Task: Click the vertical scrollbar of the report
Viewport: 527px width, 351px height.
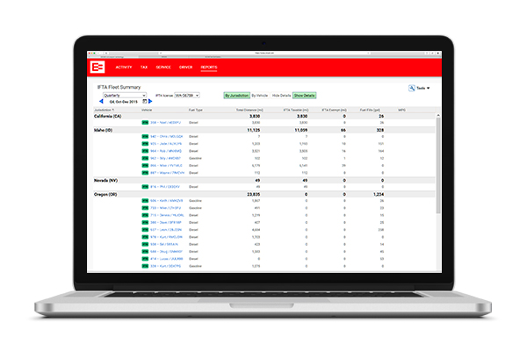Action: 437,175
